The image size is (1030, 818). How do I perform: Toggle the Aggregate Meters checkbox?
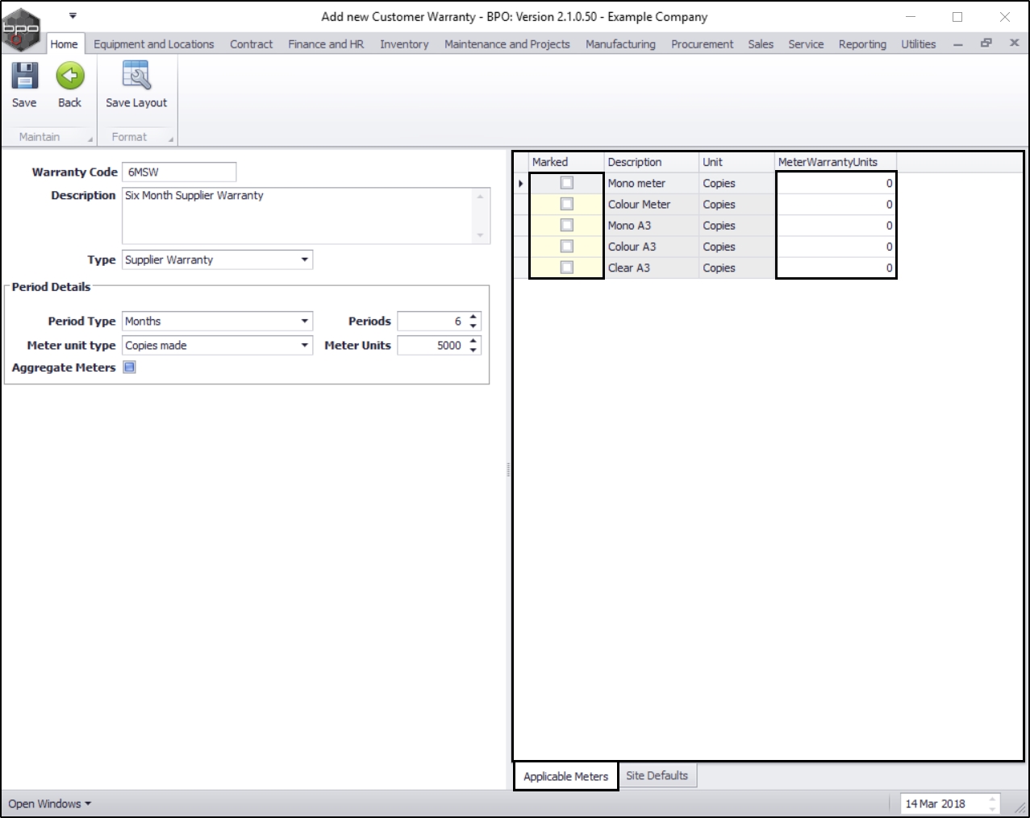pyautogui.click(x=129, y=367)
